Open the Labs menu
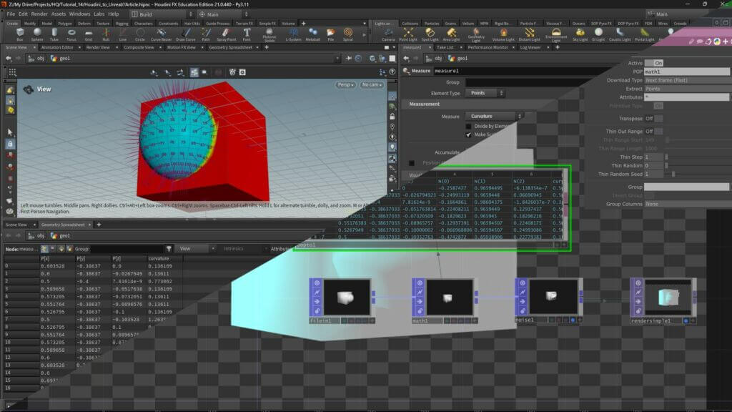 99,14
